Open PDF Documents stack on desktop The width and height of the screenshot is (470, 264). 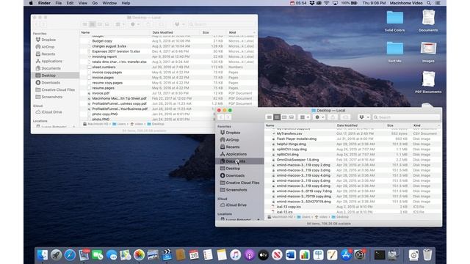coord(428,82)
